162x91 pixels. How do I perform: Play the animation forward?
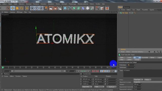coord(85,71)
